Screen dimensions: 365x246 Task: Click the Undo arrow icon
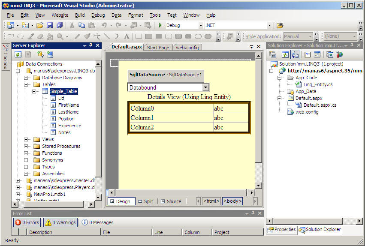tap(104, 25)
